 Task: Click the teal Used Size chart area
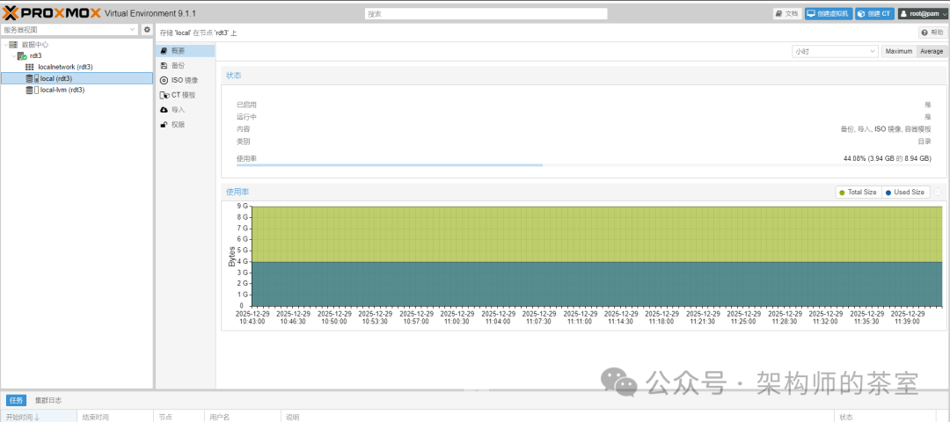pos(596,284)
